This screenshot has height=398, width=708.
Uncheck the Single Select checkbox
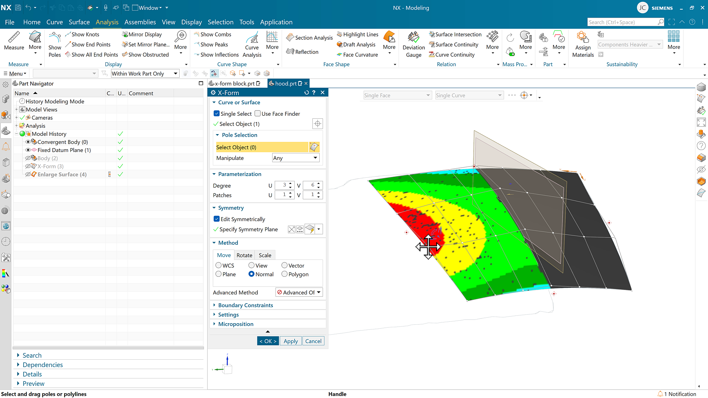(217, 114)
